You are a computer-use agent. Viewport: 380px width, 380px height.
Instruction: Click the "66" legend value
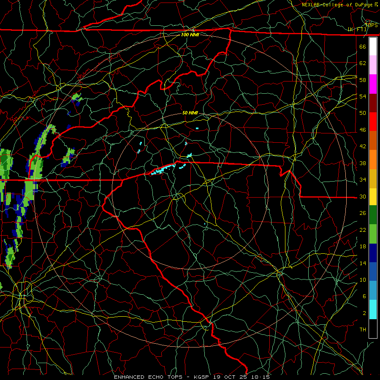click(x=363, y=46)
